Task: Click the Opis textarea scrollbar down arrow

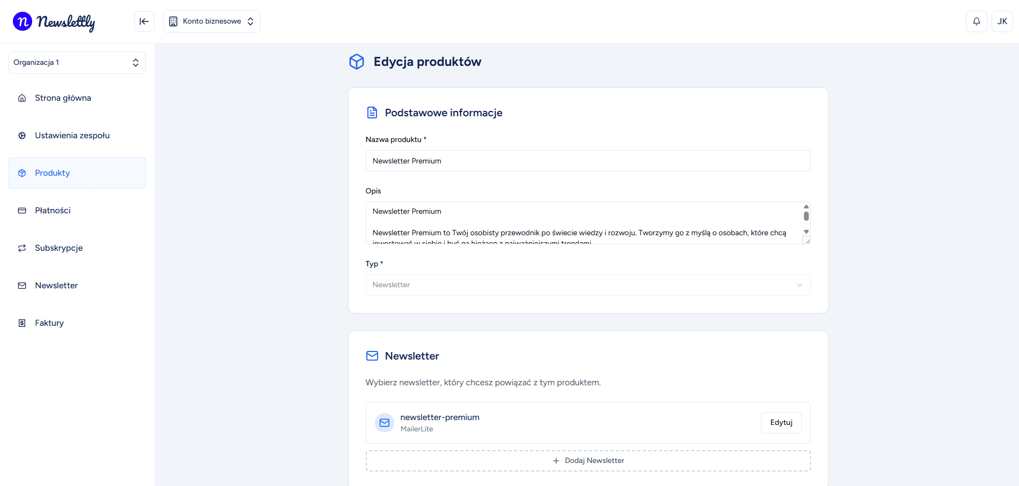Action: tap(806, 232)
